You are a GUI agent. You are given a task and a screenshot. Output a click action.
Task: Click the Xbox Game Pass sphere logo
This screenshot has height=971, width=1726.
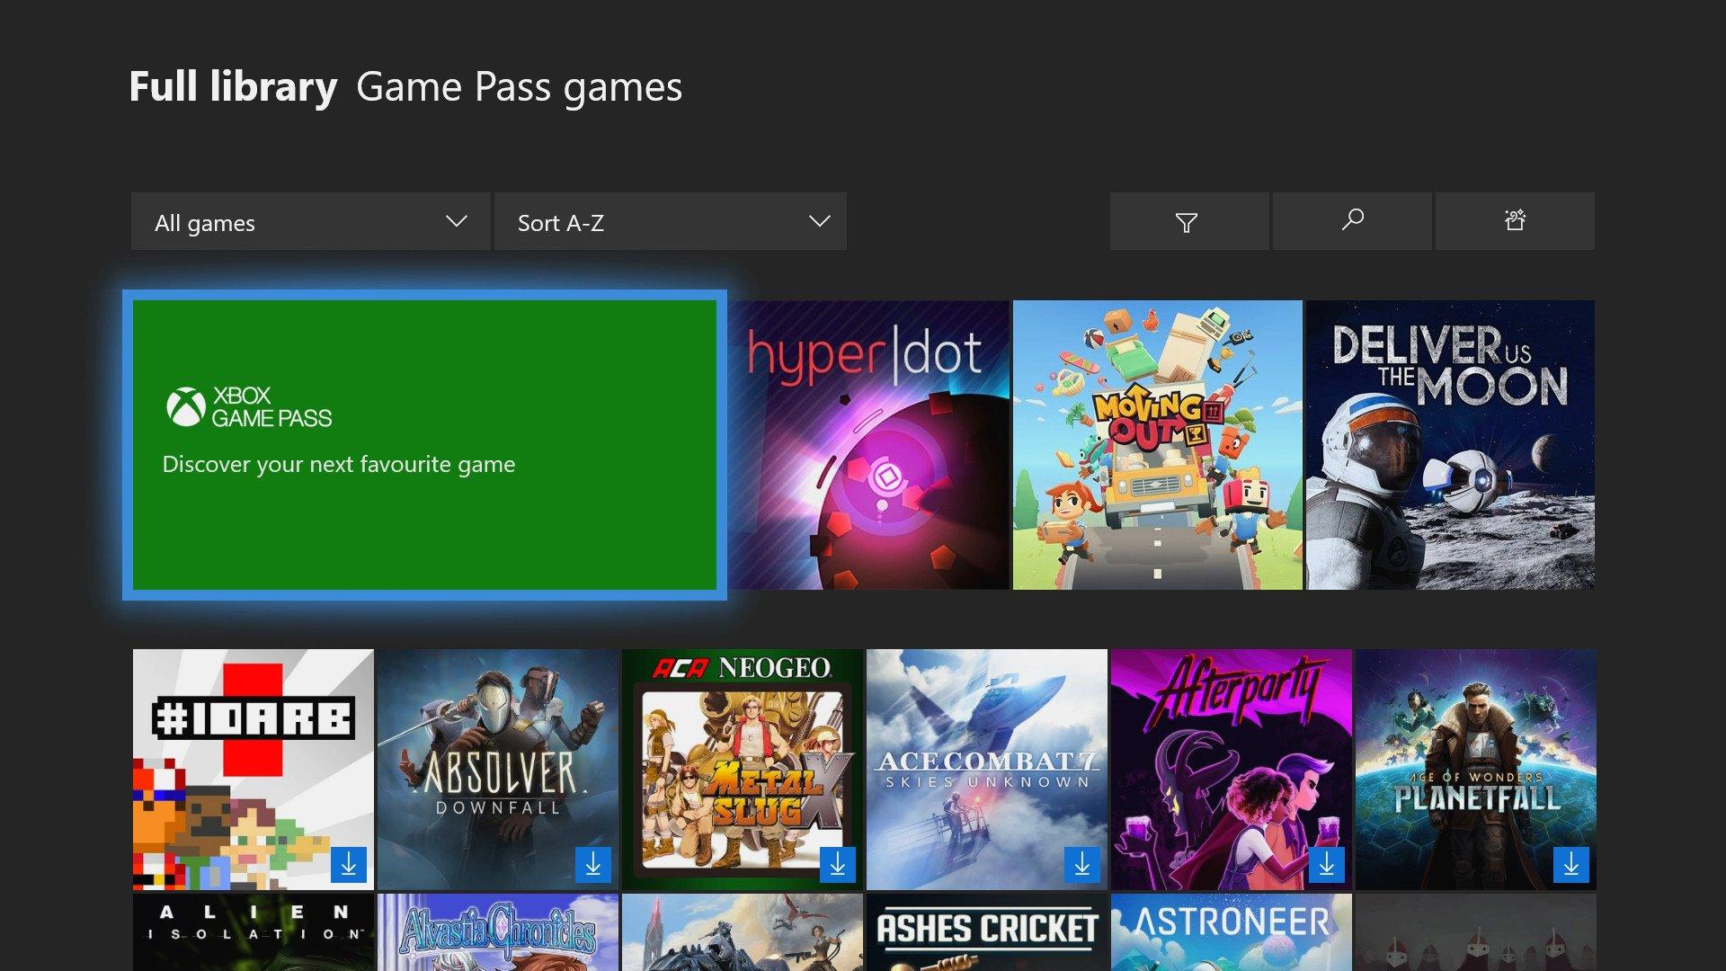tap(186, 406)
